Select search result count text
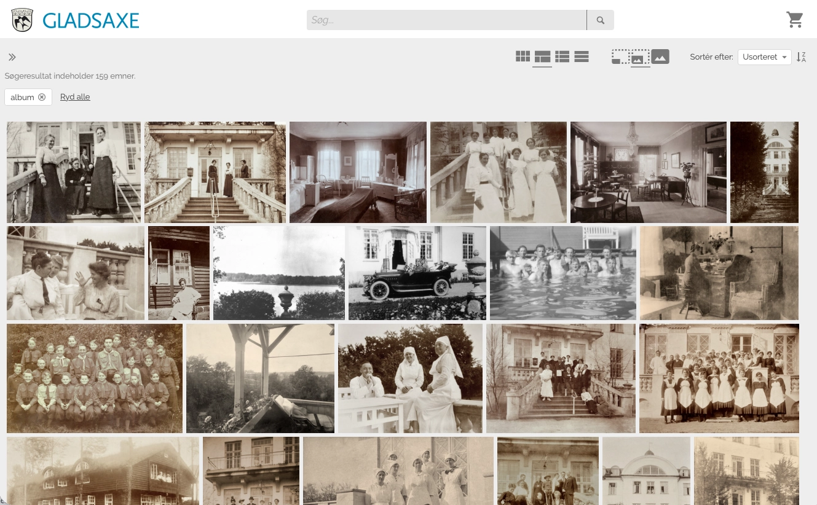 click(x=70, y=76)
